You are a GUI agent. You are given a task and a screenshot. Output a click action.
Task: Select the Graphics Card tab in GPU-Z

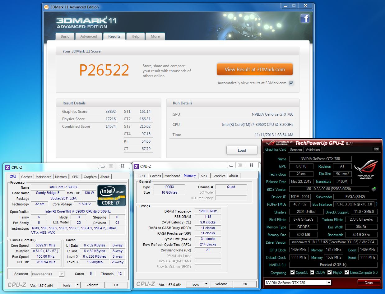(x=276, y=149)
